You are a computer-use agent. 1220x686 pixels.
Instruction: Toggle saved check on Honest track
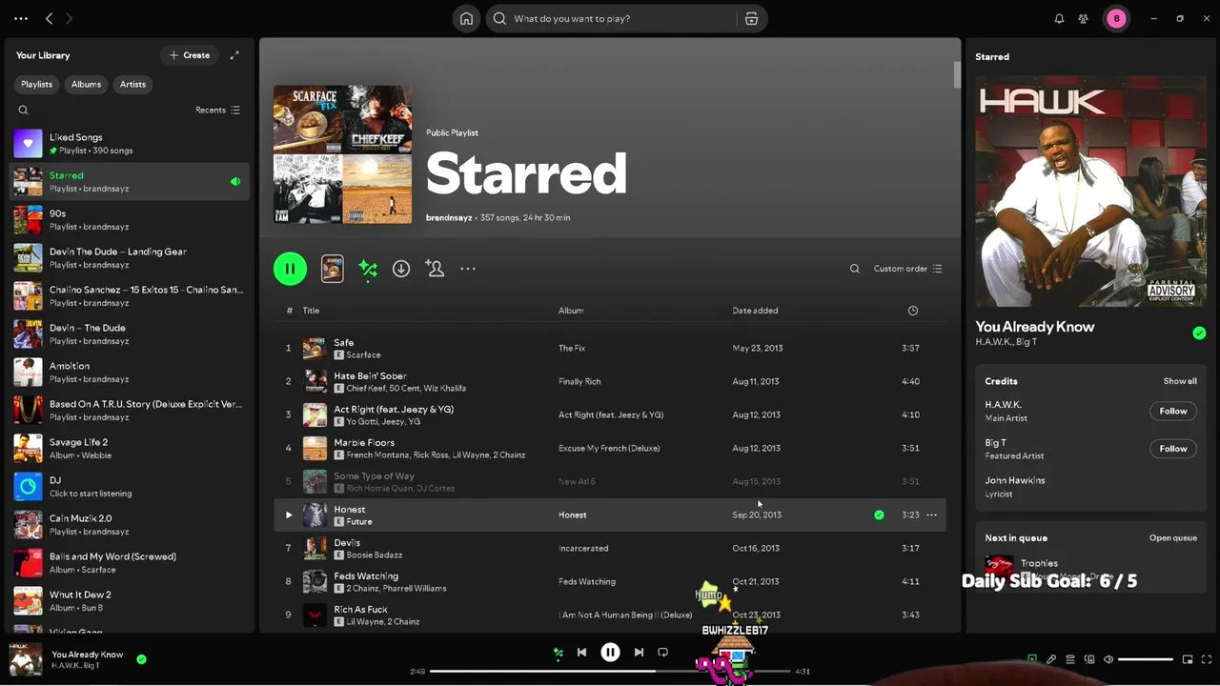(x=879, y=514)
